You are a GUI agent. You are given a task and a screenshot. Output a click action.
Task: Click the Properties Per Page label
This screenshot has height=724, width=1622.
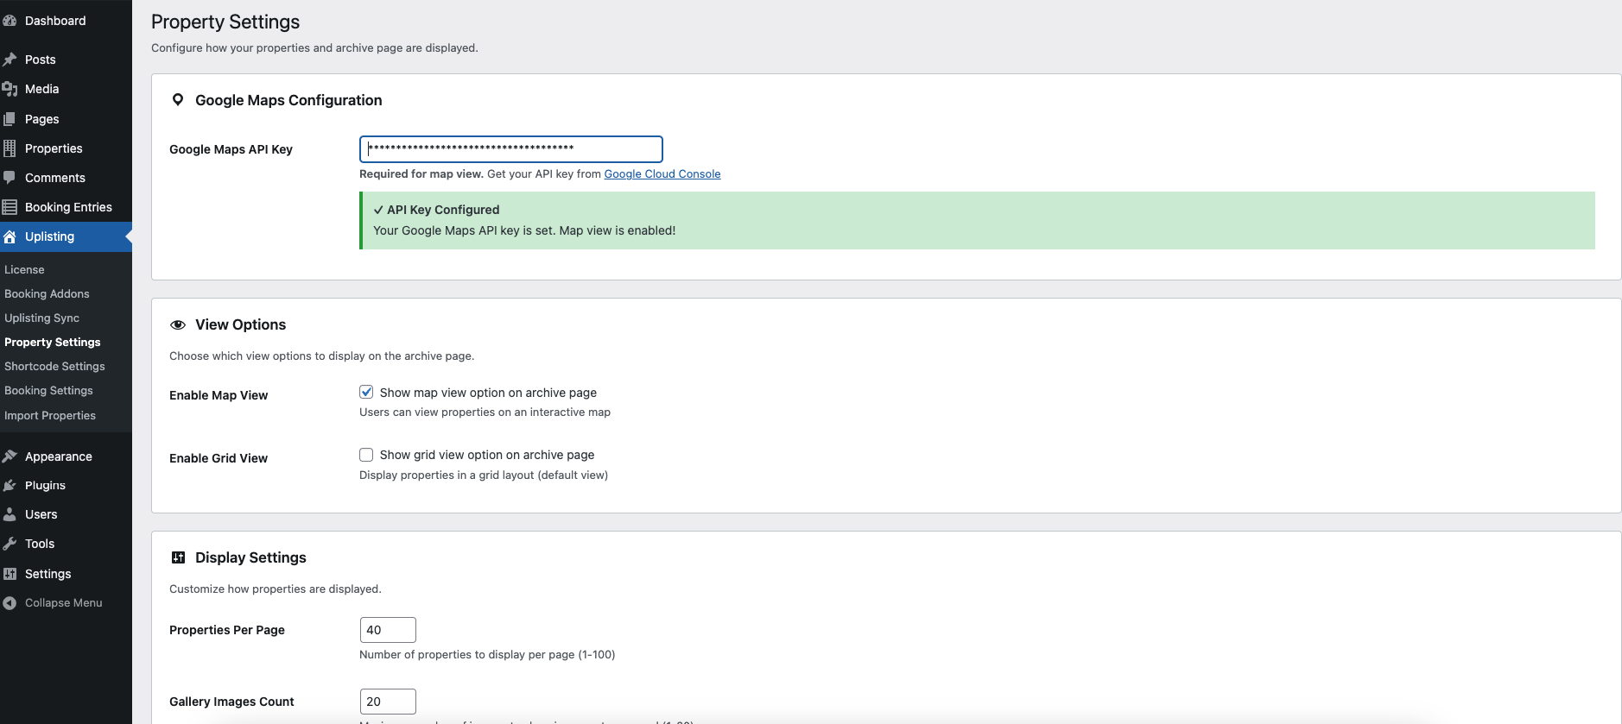pos(227,630)
